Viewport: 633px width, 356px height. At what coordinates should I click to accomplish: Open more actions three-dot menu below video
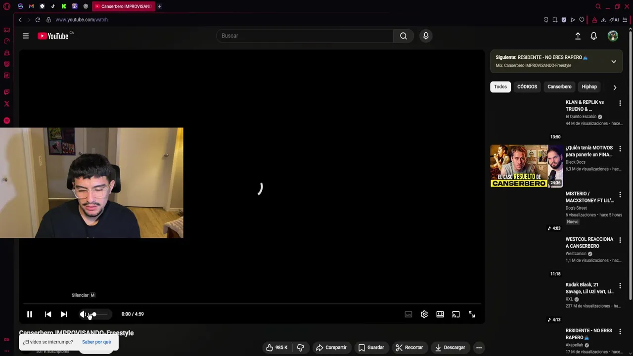tap(479, 348)
